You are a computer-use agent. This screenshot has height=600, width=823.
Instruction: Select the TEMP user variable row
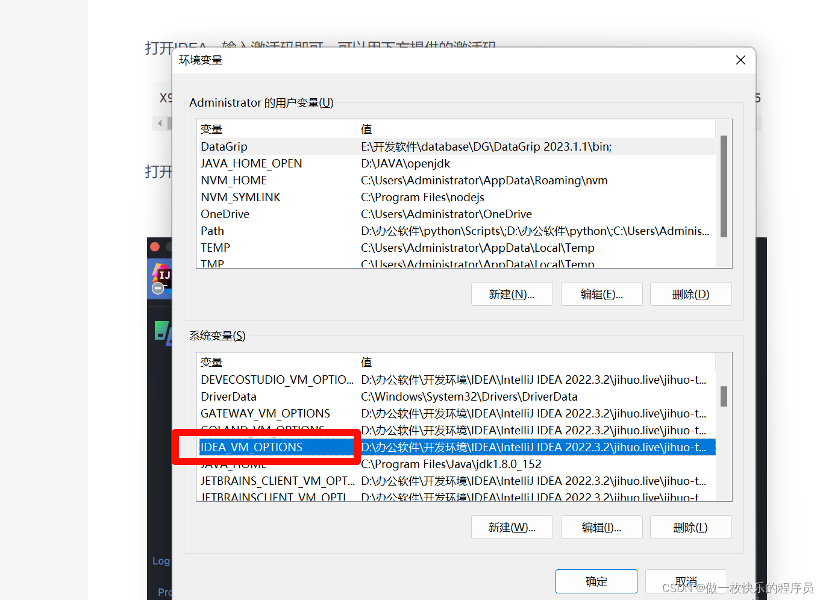(x=456, y=248)
